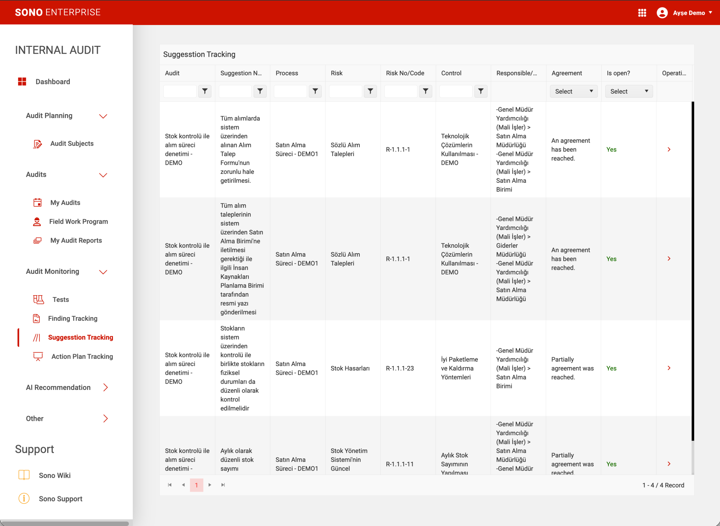The width and height of the screenshot is (720, 526).
Task: Click the Process column filter icon
Action: 315,91
